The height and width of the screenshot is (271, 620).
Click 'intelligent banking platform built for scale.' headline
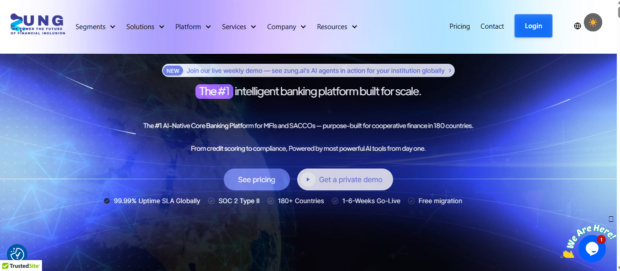click(328, 92)
